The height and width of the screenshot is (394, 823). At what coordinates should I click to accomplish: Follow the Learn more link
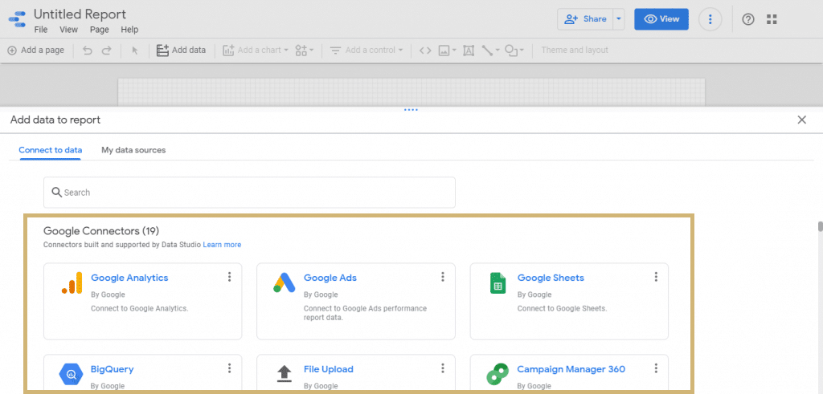(222, 245)
